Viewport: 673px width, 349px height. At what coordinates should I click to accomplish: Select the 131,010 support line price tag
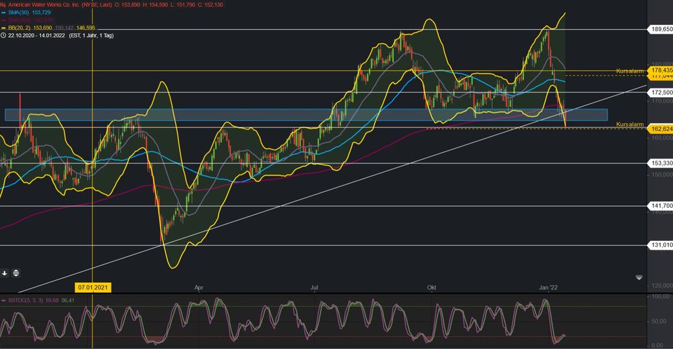[x=659, y=245]
